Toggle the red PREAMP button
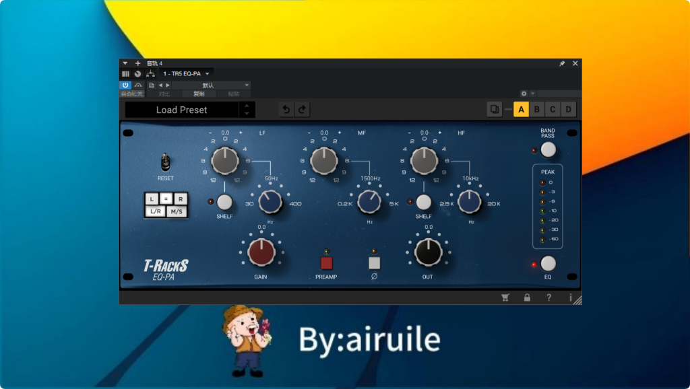 click(x=327, y=263)
